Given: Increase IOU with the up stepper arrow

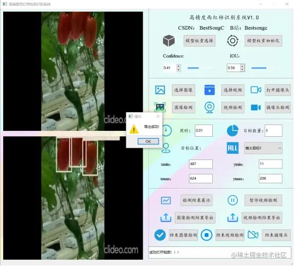Looking at the screenshot, I should coord(243,66).
